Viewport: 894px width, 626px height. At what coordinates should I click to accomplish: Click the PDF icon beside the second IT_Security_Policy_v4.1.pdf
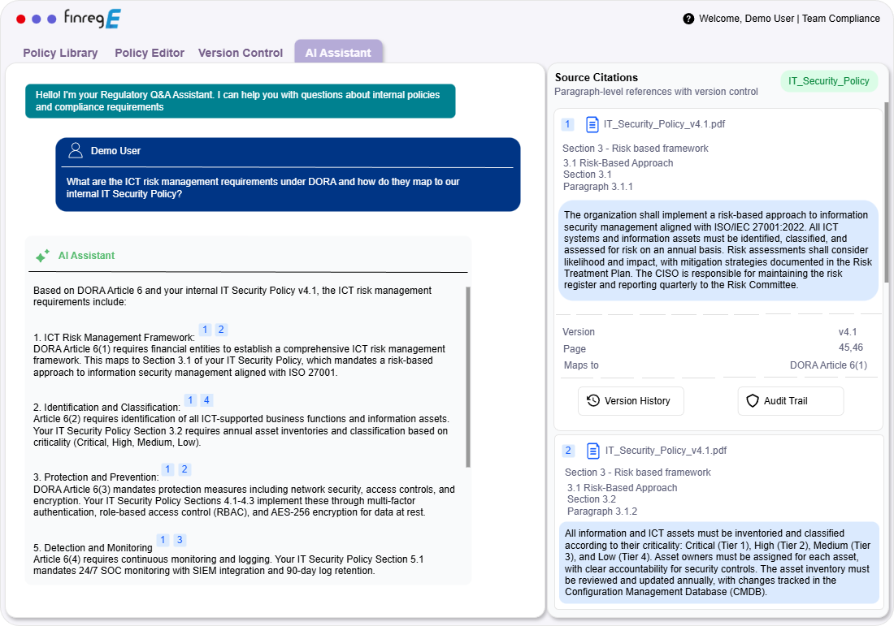coord(592,451)
